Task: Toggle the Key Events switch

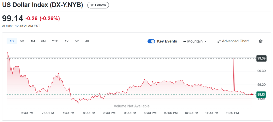Action: pos(151,41)
